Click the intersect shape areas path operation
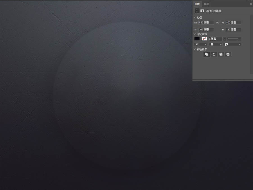The width and height of the screenshot is (253, 190). (221, 54)
